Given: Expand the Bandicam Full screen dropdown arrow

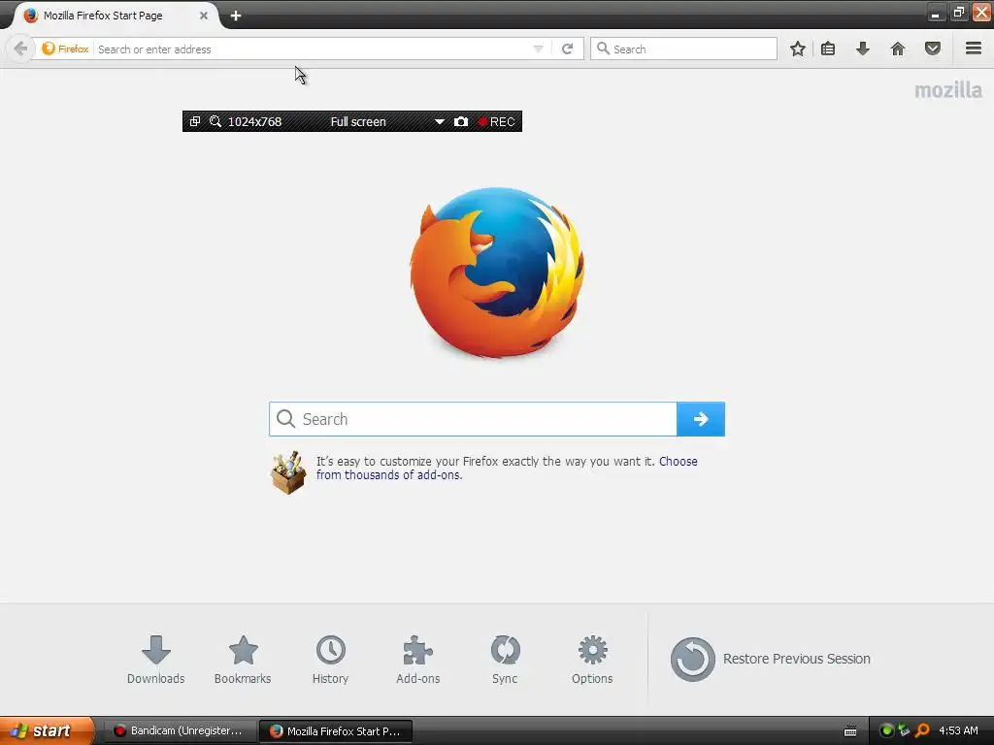Looking at the screenshot, I should [440, 121].
